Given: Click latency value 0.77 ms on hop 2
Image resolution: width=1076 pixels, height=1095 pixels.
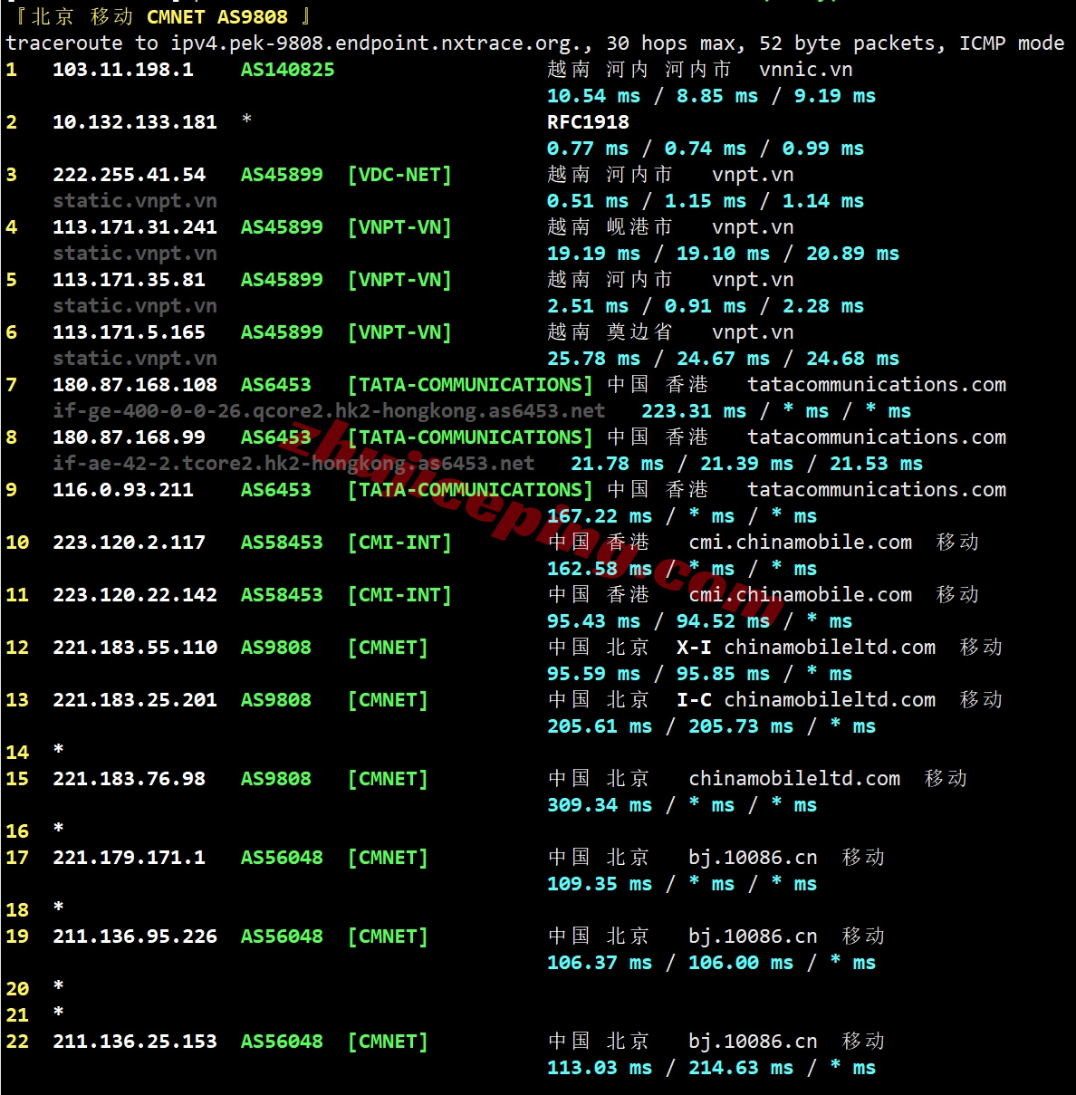Looking at the screenshot, I should coord(588,149).
